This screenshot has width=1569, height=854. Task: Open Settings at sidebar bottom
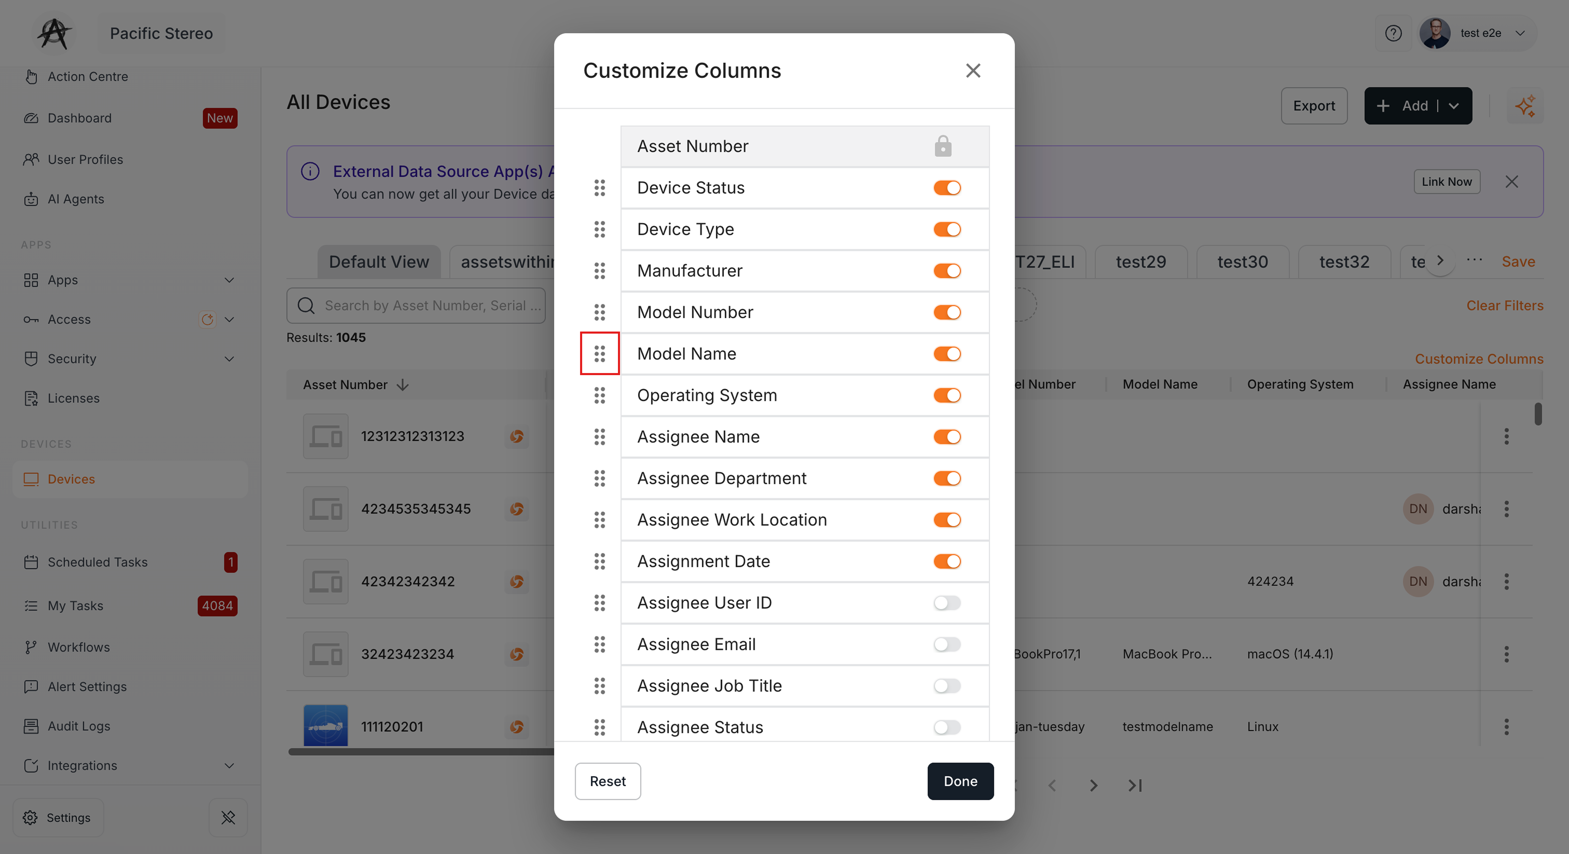58,817
